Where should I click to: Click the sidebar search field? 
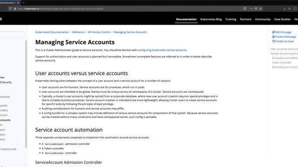12,34
